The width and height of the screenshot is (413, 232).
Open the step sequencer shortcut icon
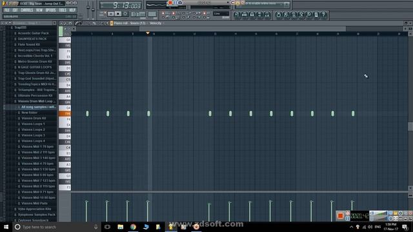click(x=245, y=15)
